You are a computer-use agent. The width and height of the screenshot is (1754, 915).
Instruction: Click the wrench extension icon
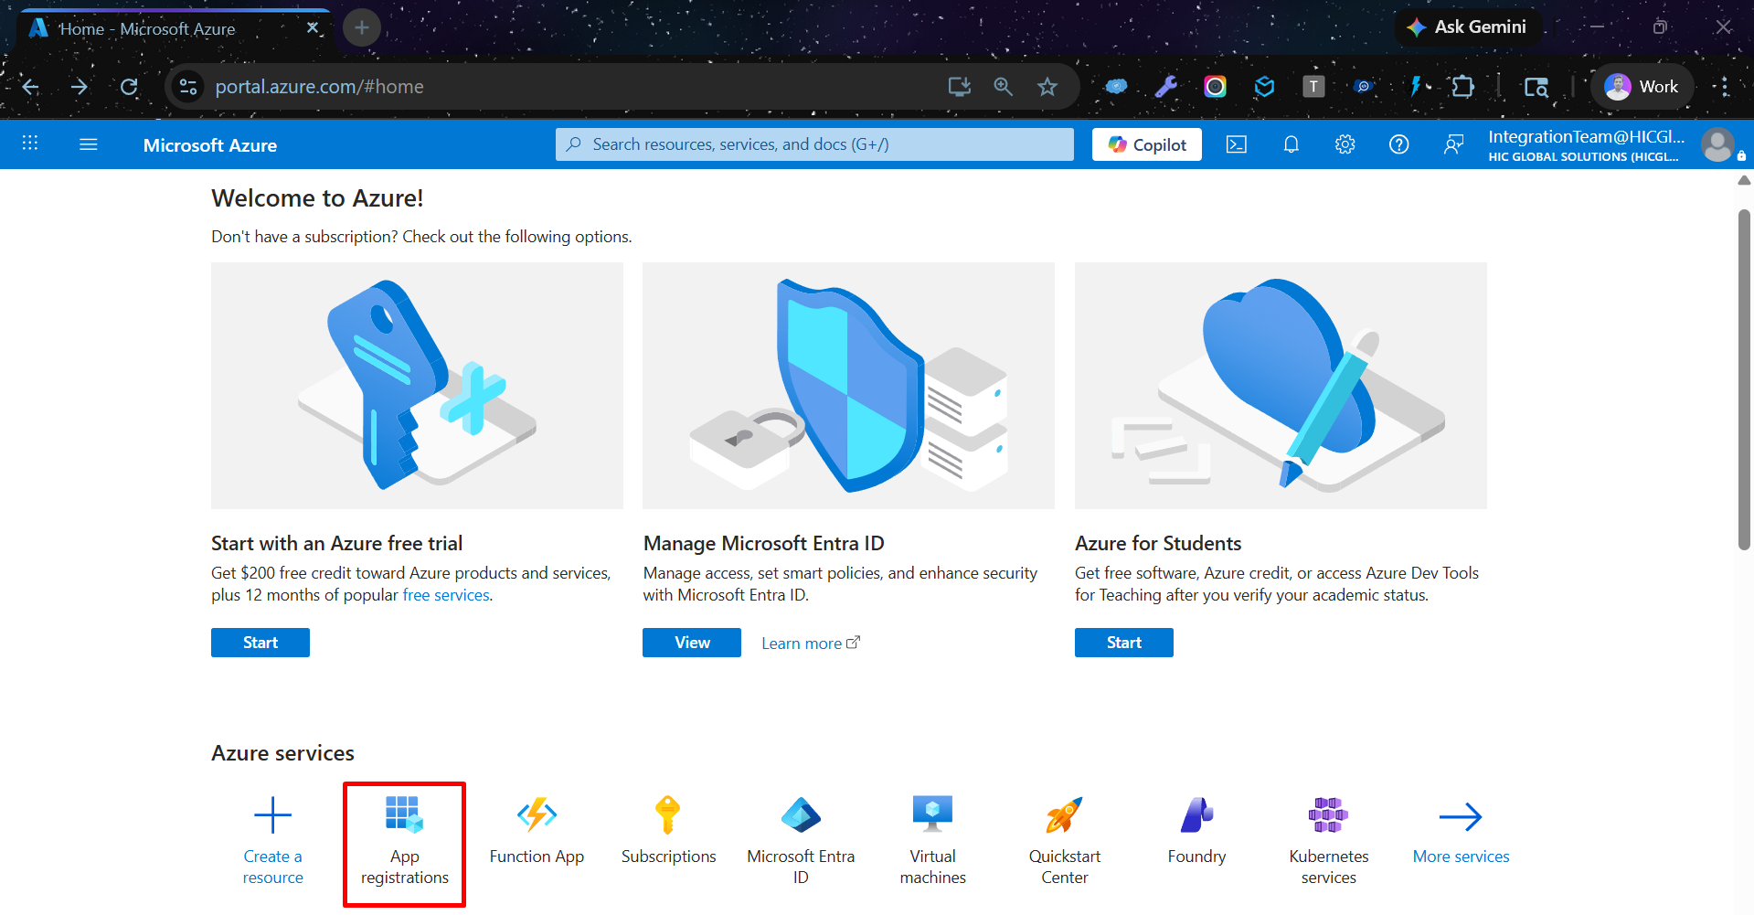tap(1165, 87)
